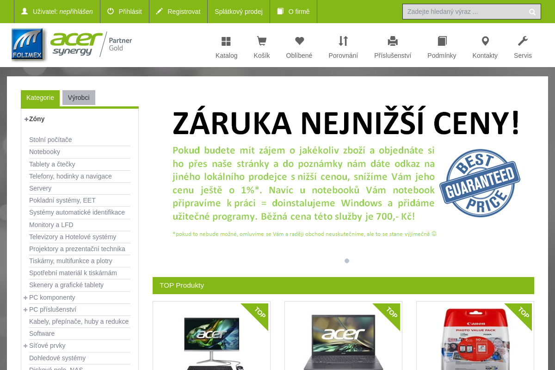This screenshot has width=555, height=370.
Task: Open the Splátkový prodej link
Action: click(238, 11)
